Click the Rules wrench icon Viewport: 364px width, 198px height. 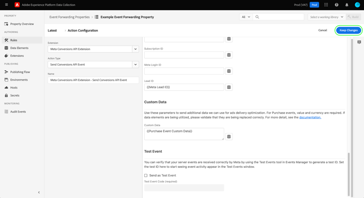pos(6,40)
